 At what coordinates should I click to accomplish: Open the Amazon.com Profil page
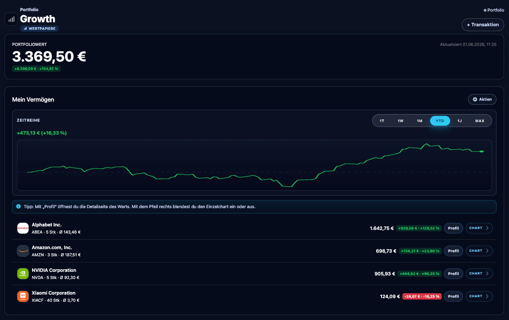coord(453,251)
